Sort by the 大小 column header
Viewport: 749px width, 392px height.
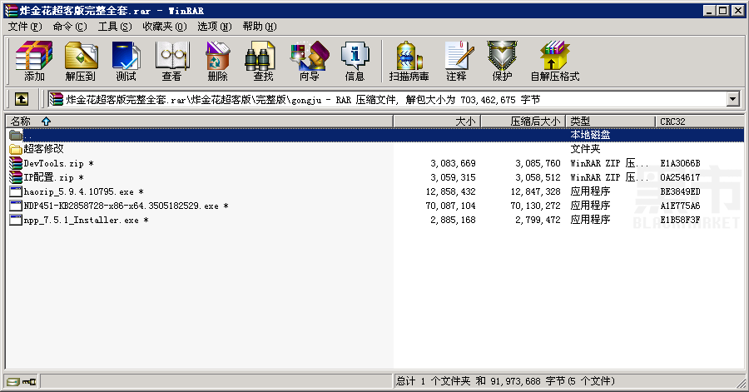[x=437, y=122]
